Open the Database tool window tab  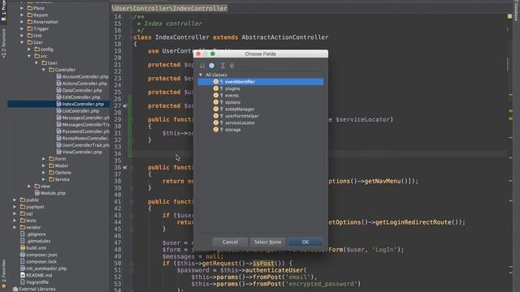[517, 10]
